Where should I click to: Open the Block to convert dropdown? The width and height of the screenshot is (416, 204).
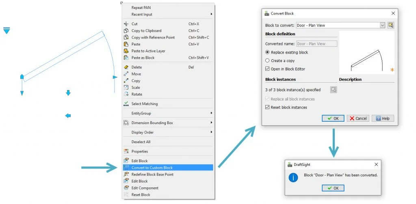[382, 25]
